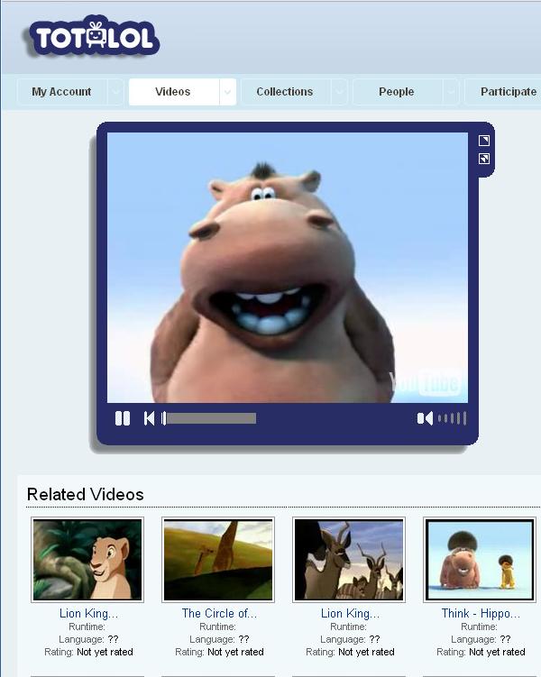Seek within the video progress bar
Viewport: 541px width, 677px height.
[209, 418]
